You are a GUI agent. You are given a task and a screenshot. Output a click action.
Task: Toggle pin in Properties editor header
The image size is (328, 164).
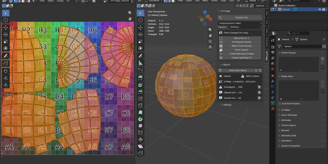pos(324,39)
